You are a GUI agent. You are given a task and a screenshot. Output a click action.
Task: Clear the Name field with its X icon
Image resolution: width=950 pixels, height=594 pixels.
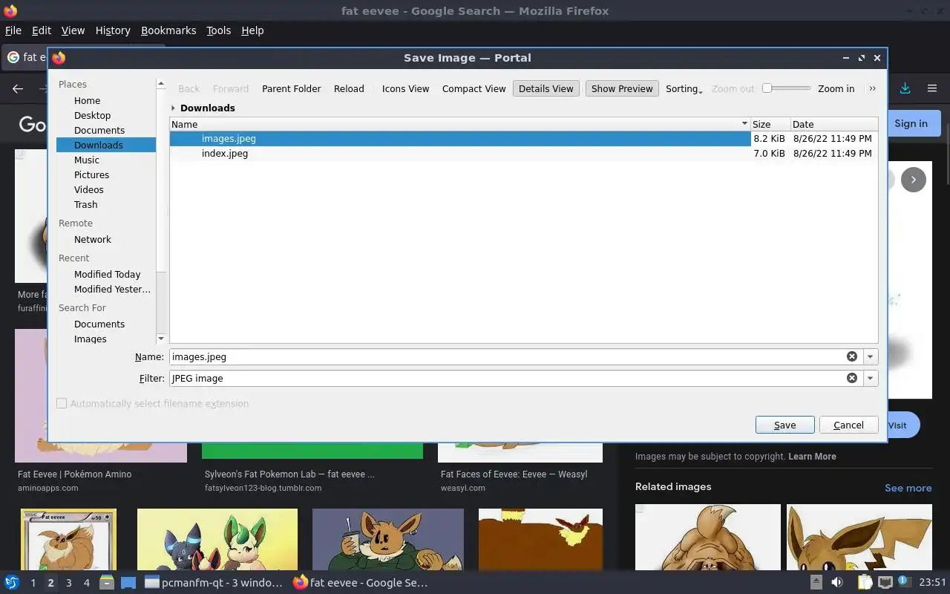click(852, 356)
